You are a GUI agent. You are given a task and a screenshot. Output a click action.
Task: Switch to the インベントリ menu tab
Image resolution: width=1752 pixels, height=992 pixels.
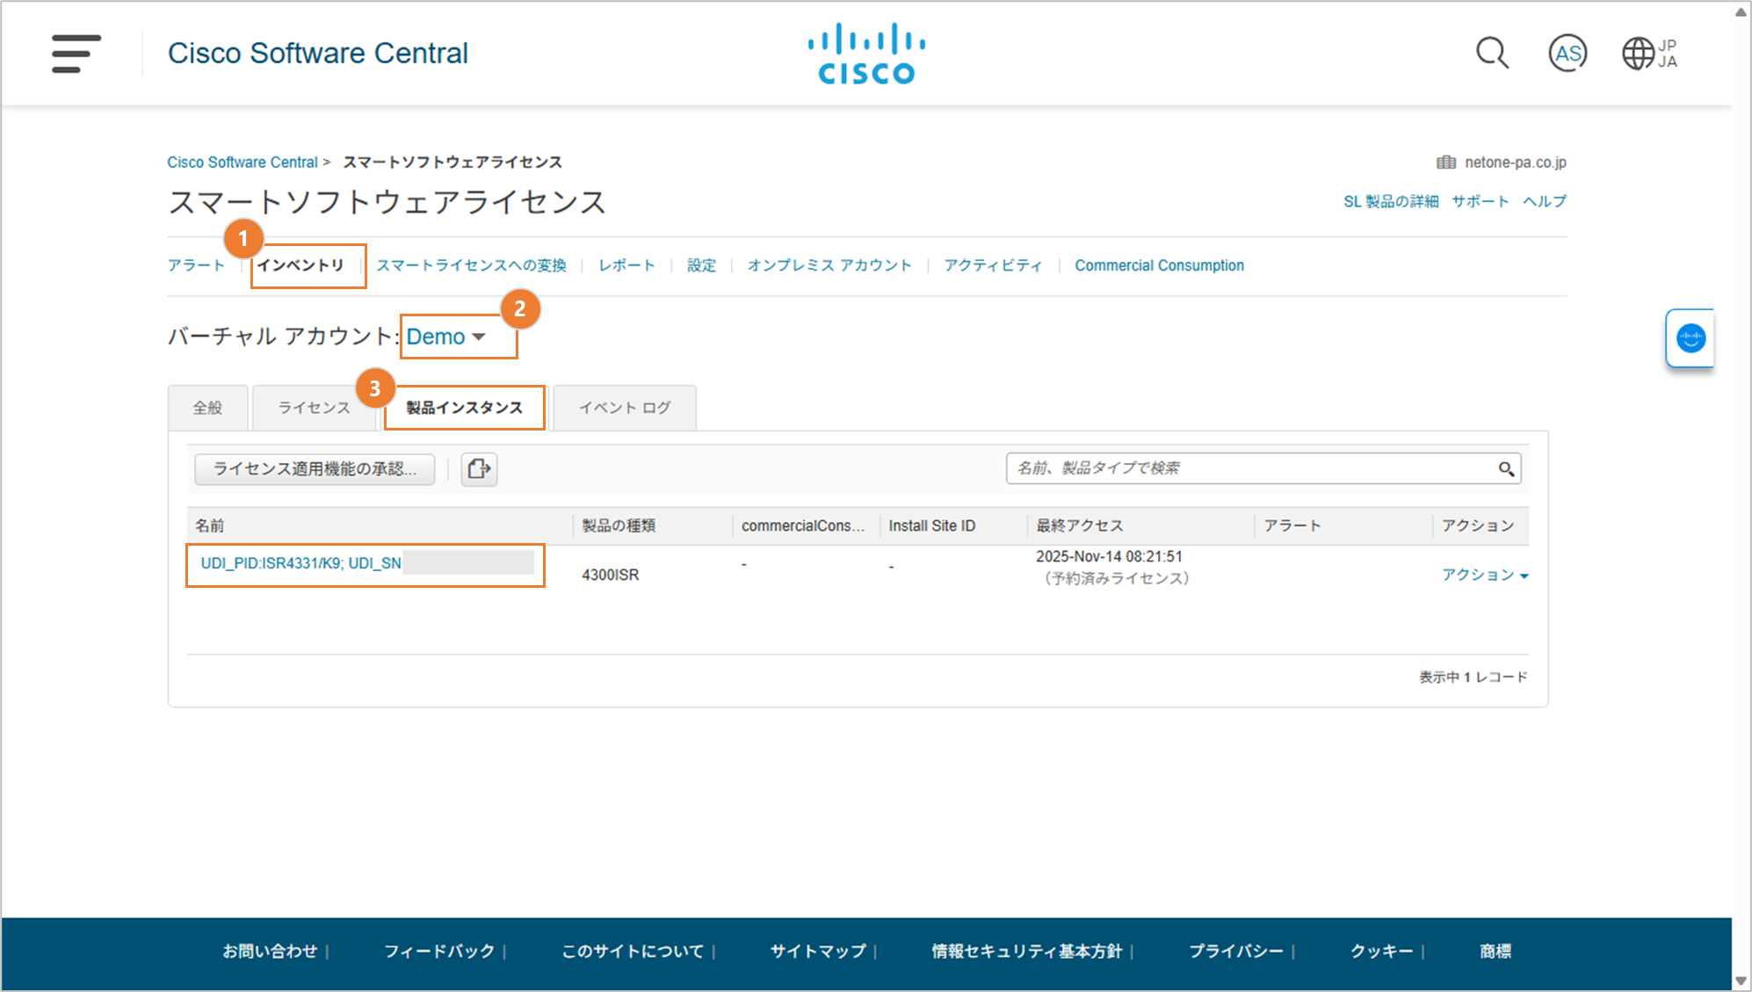[x=300, y=265]
